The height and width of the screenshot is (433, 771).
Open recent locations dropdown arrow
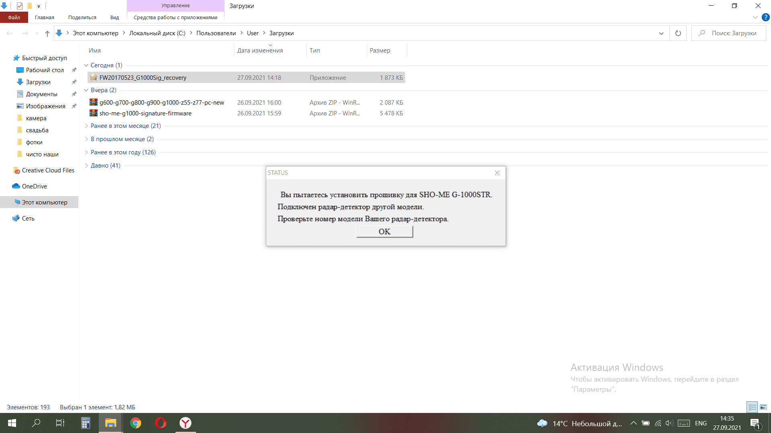pos(37,33)
